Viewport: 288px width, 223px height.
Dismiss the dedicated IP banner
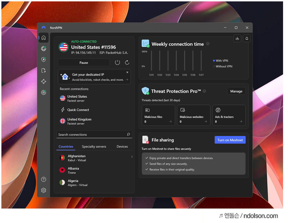point(127,72)
